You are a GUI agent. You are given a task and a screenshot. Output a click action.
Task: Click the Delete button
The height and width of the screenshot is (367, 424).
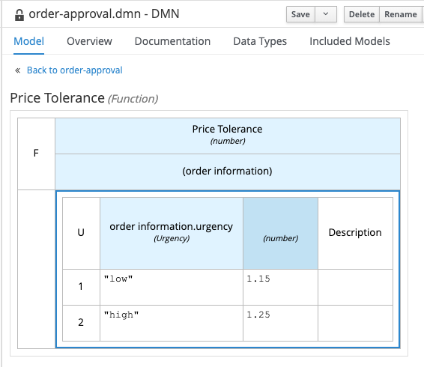362,14
